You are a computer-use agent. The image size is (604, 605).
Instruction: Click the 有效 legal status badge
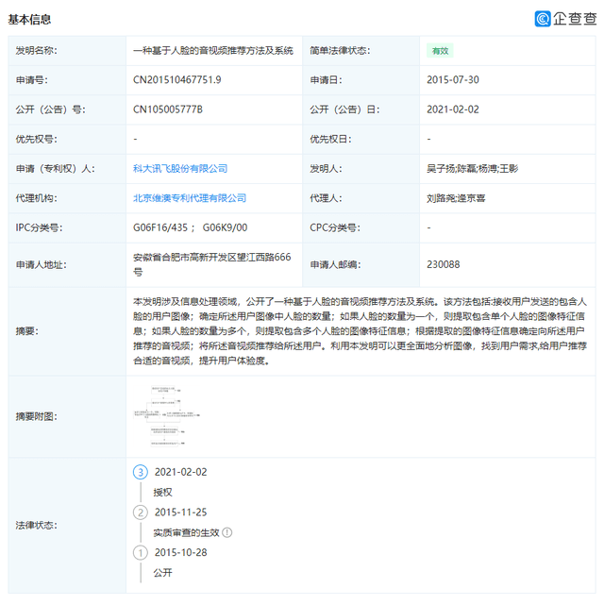tap(440, 51)
